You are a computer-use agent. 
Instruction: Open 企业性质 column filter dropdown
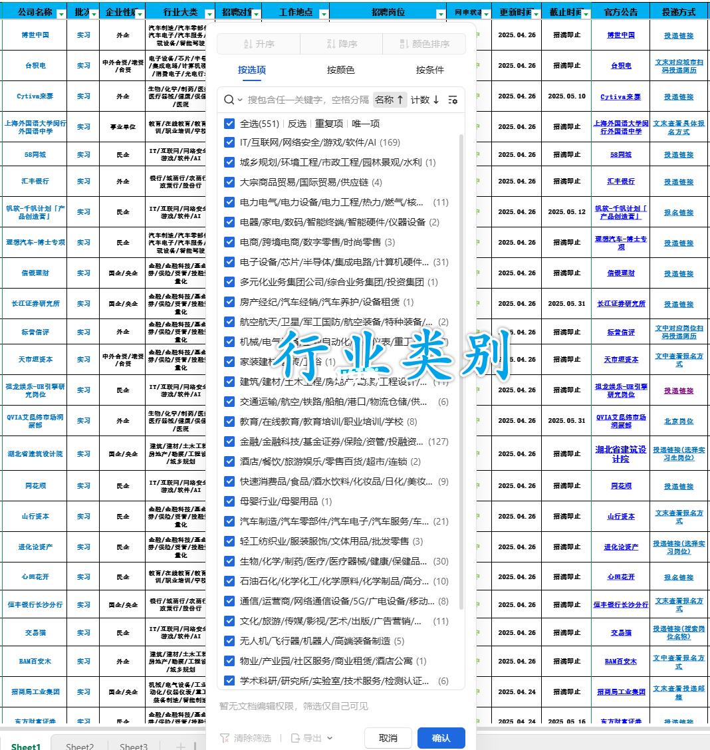point(140,15)
